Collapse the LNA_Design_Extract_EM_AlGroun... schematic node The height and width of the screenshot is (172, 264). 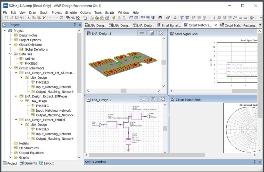point(16,73)
